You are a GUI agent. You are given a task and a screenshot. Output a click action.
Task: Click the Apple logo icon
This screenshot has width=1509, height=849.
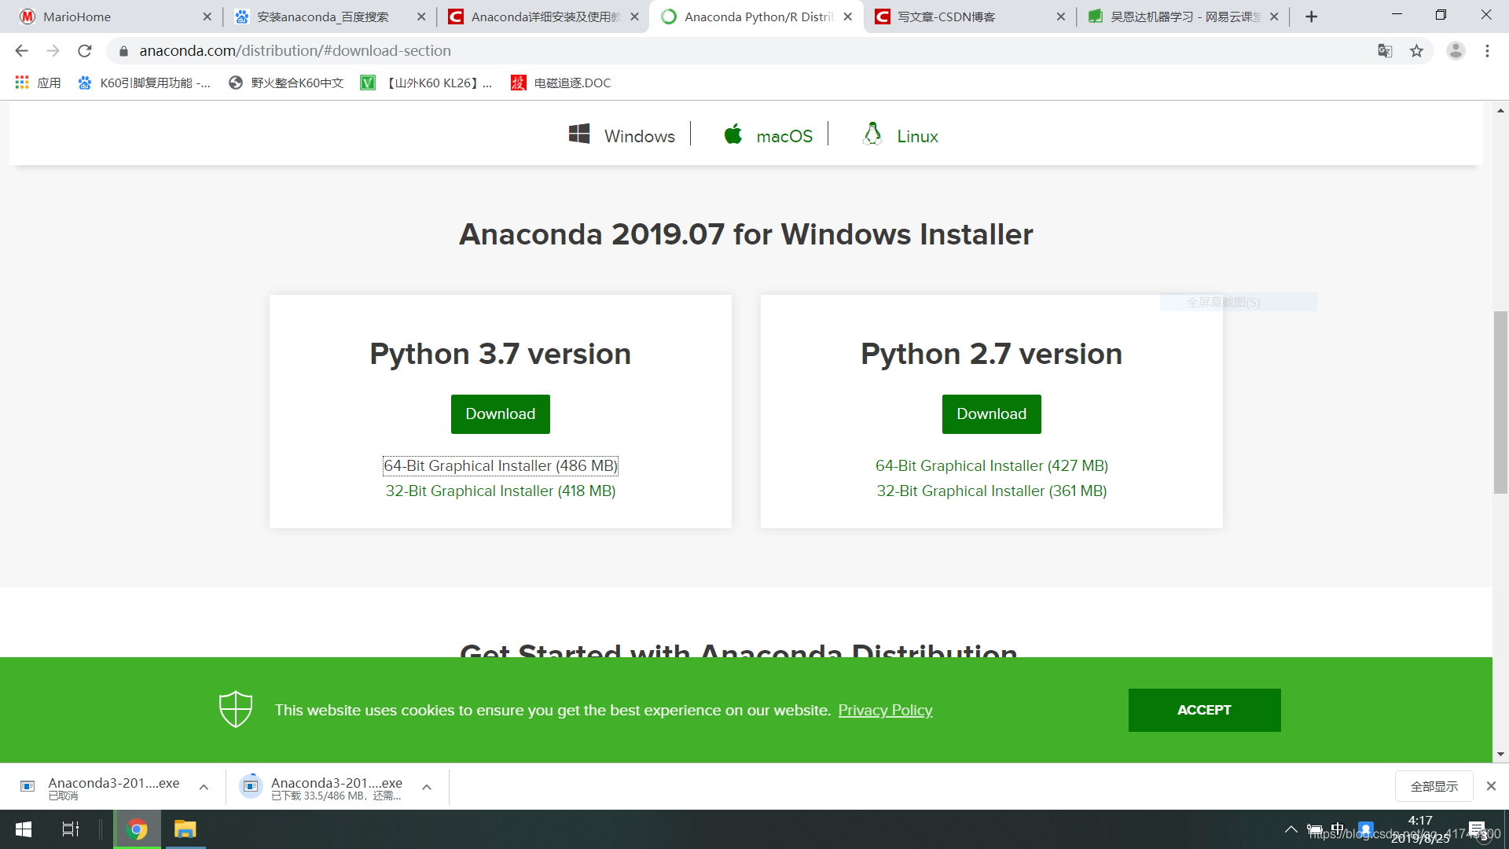[x=733, y=134]
